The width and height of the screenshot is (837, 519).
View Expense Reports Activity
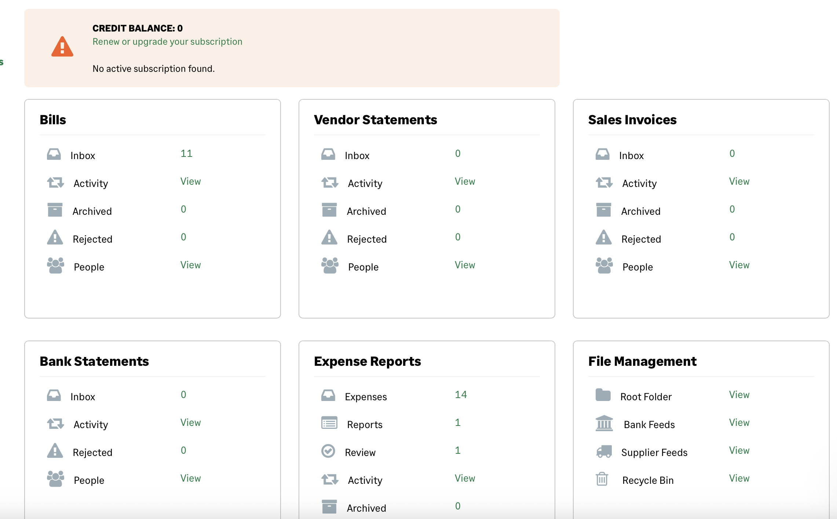click(465, 478)
